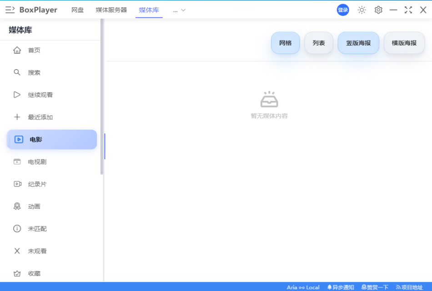432x291 pixels.
Task: Click the camera icon beside 纪录片
Action: (17, 184)
